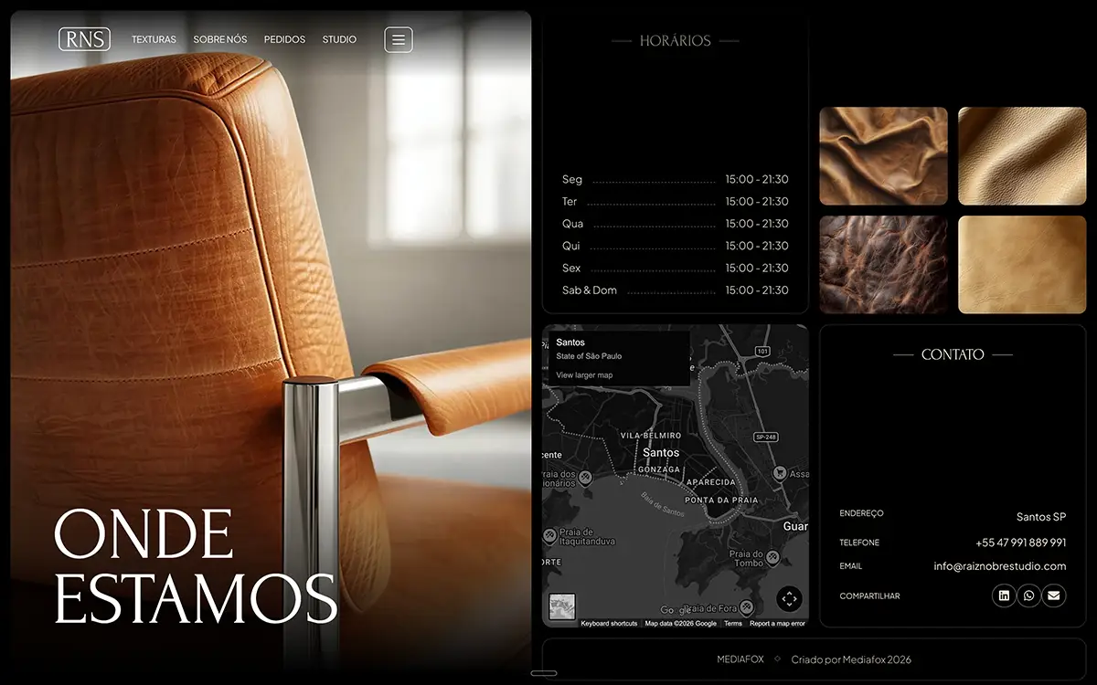Open map Keyboard shortcuts
This screenshot has height=685, width=1097.
(x=609, y=624)
